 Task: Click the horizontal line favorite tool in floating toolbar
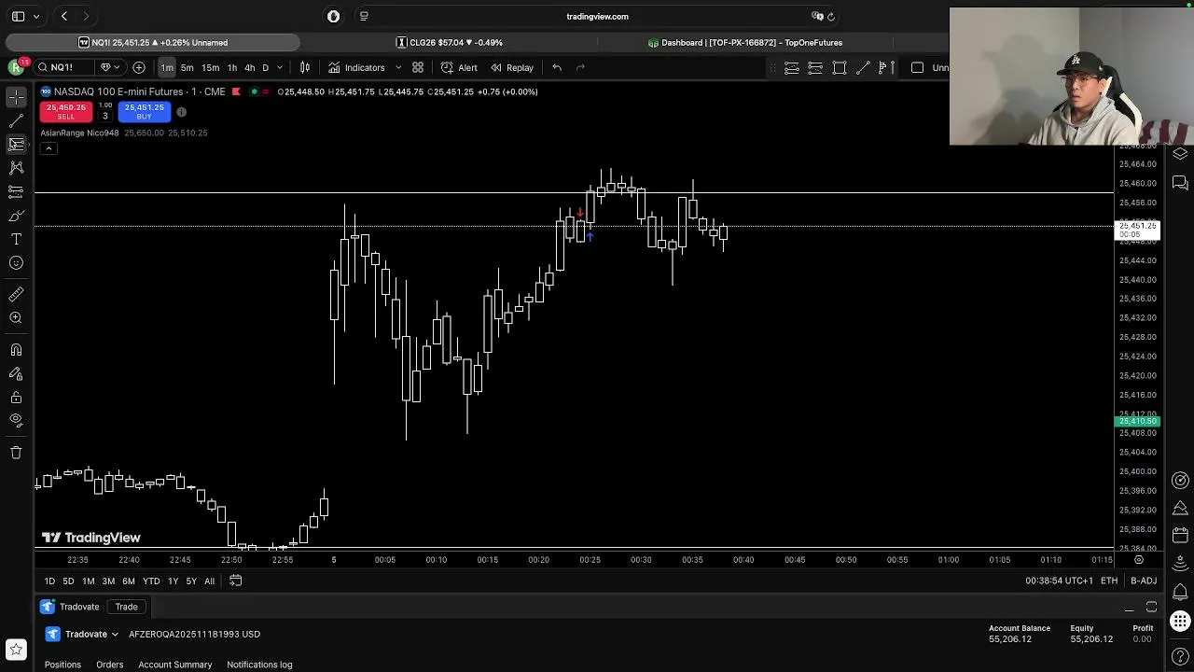coord(791,67)
